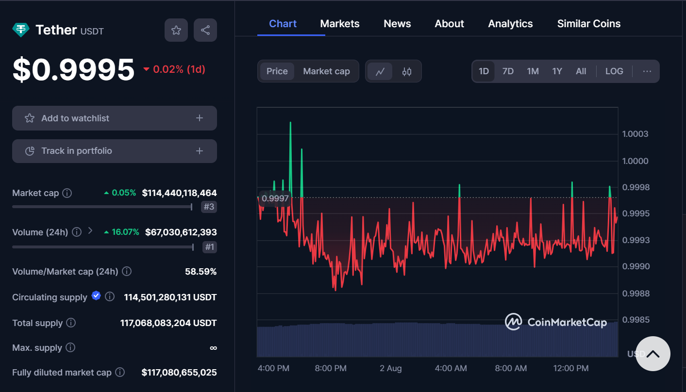Enable LOG scale on chart
The height and width of the screenshot is (392, 686).
(x=614, y=71)
